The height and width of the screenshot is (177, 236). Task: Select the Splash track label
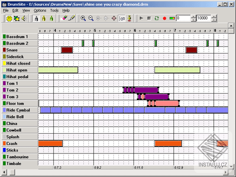pos(20,137)
